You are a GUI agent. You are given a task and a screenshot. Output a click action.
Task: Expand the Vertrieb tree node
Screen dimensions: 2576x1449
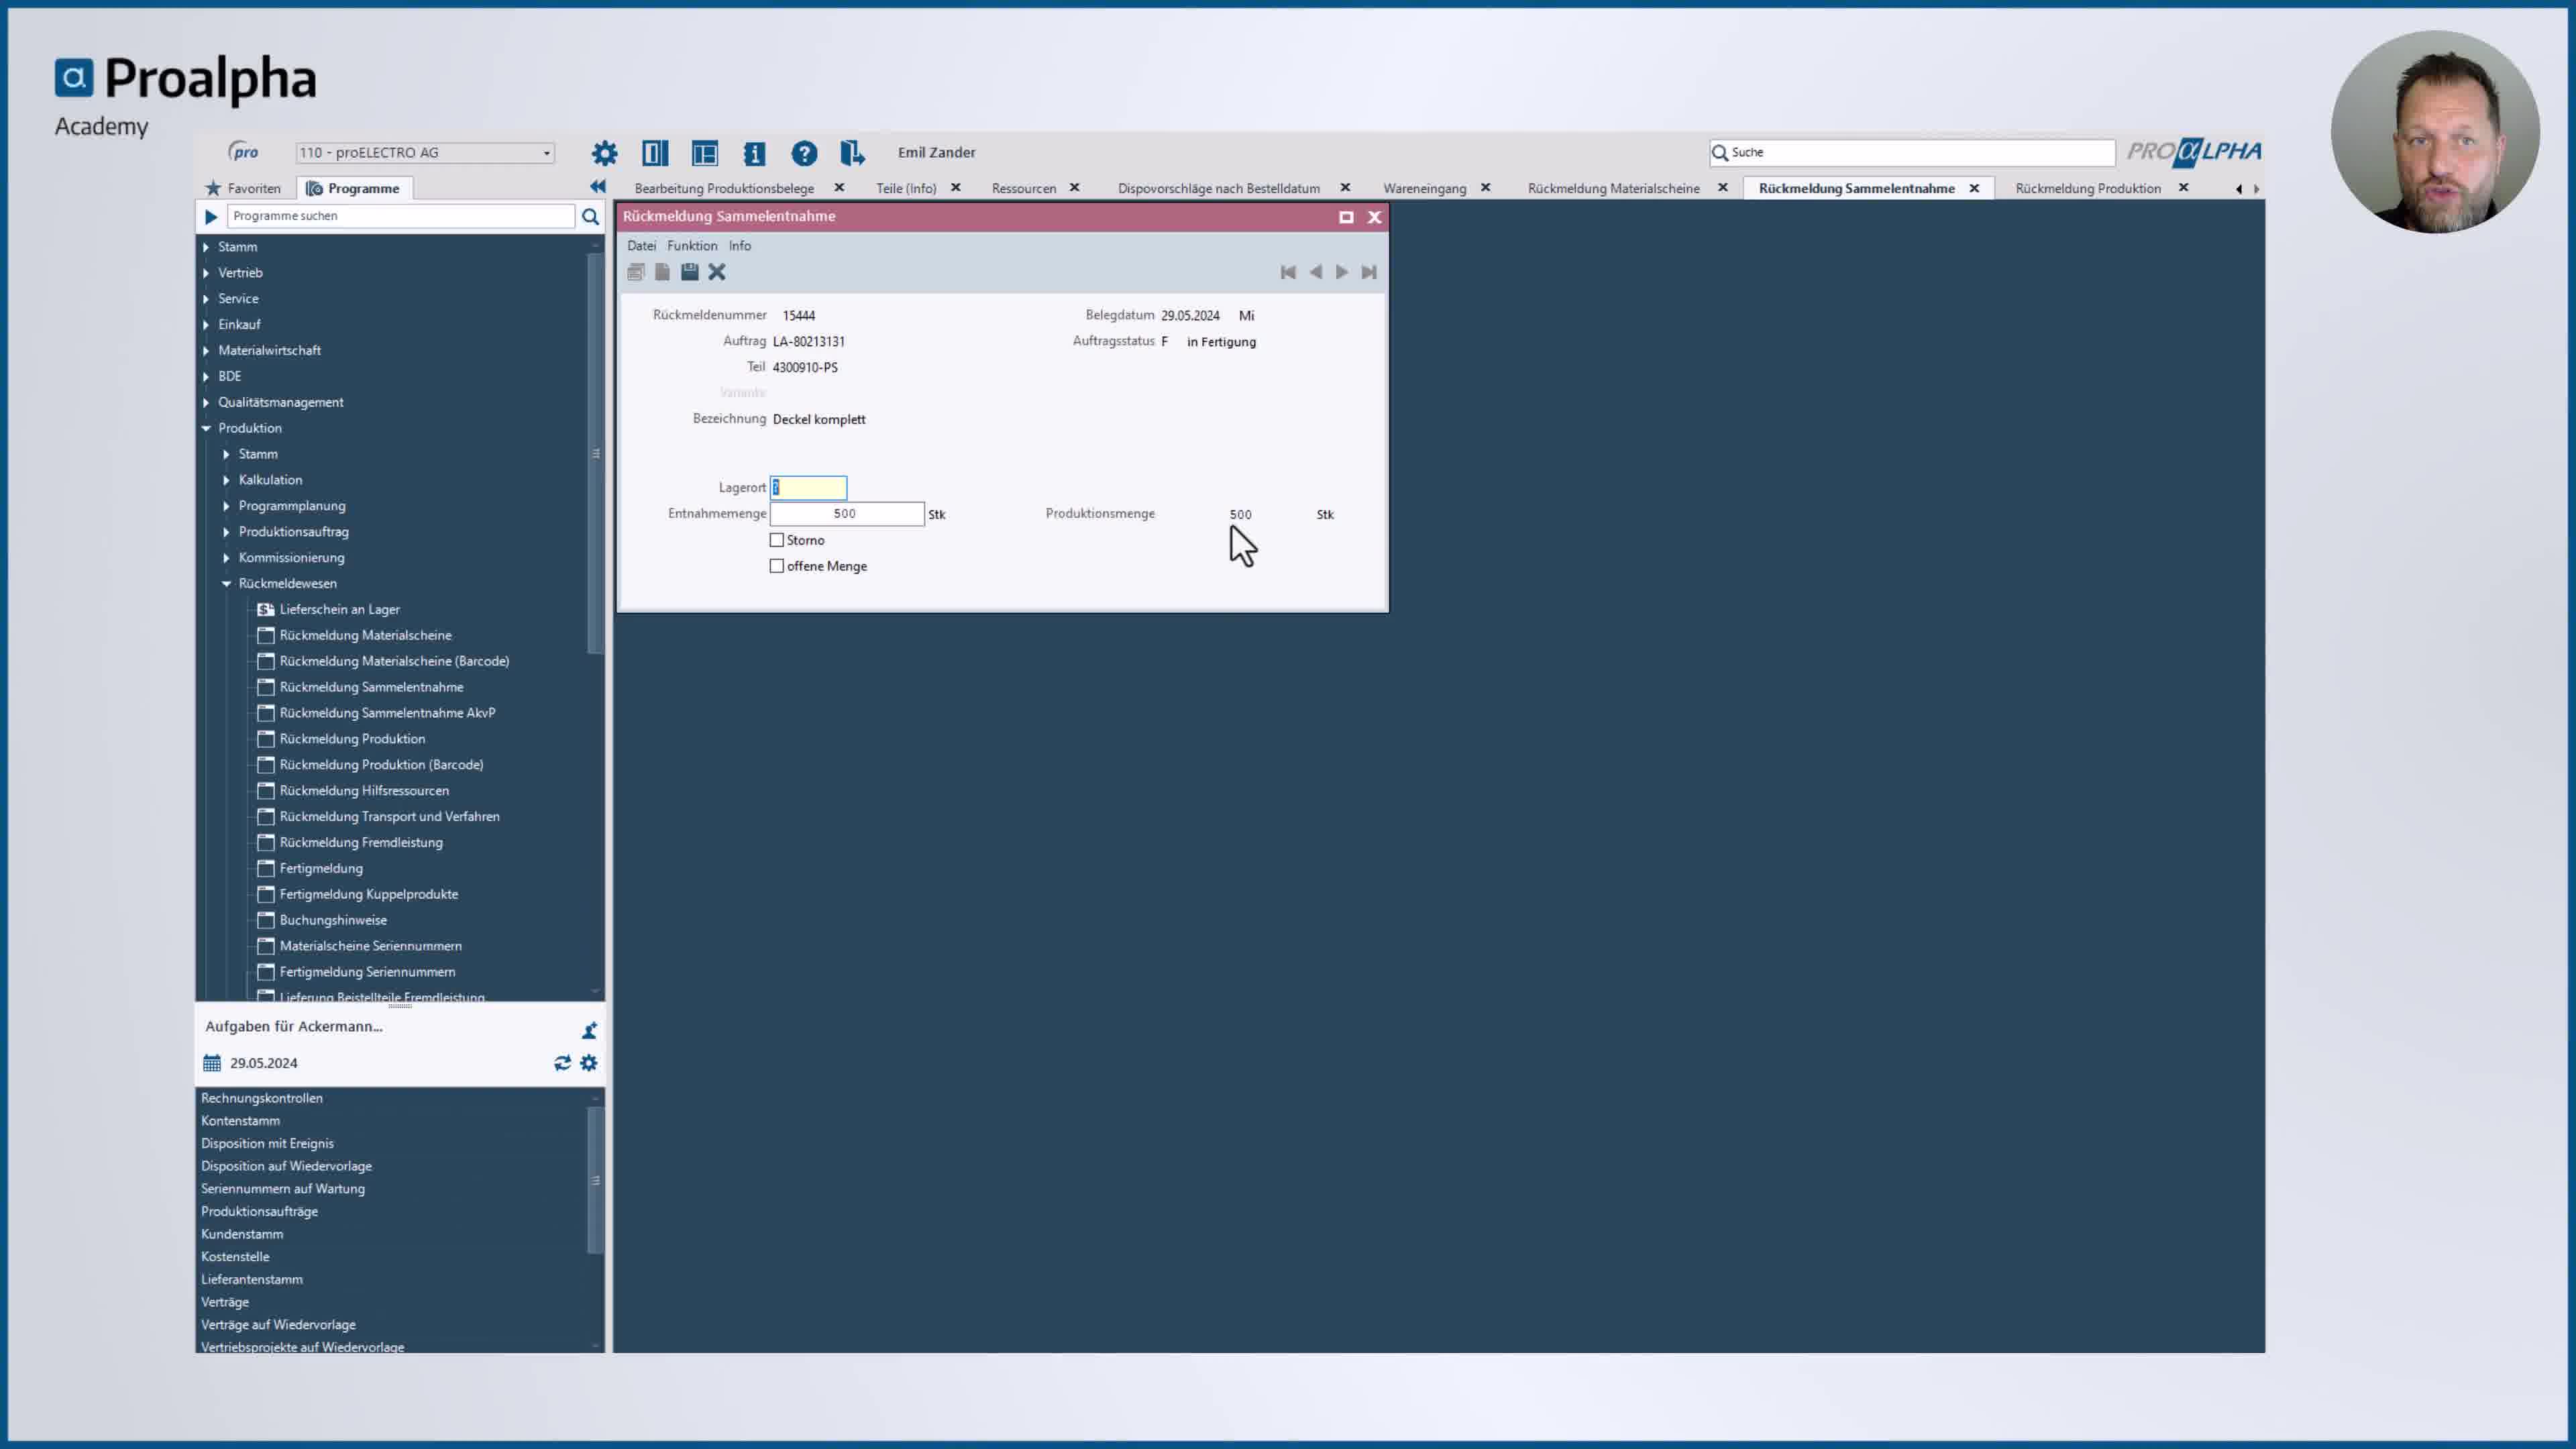(x=206, y=273)
